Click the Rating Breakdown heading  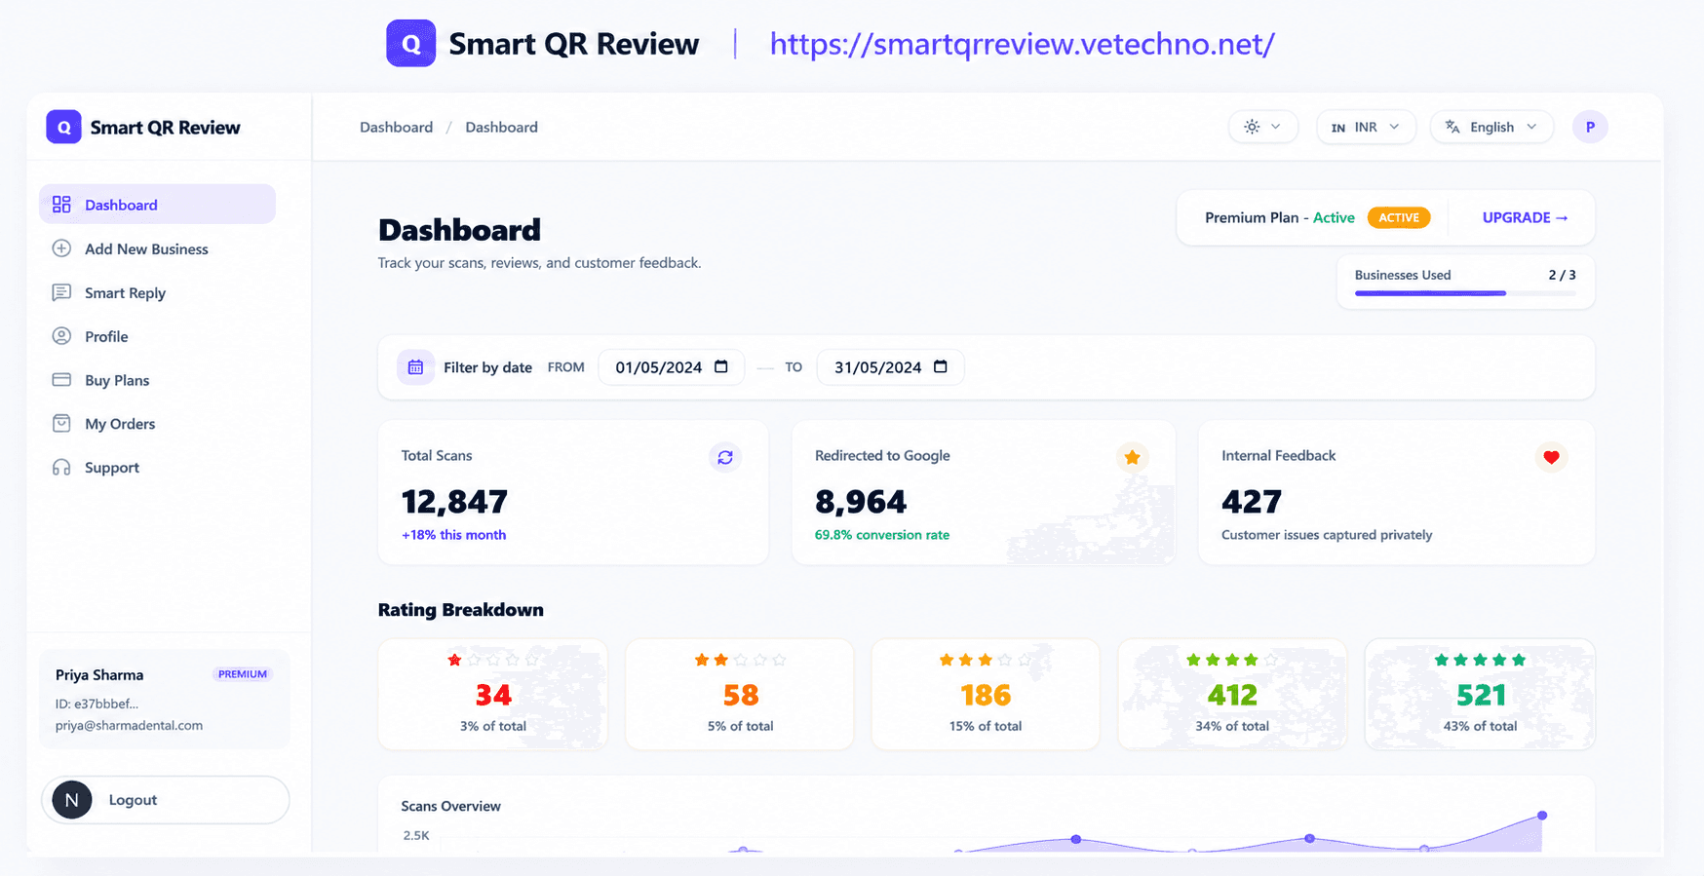461,610
